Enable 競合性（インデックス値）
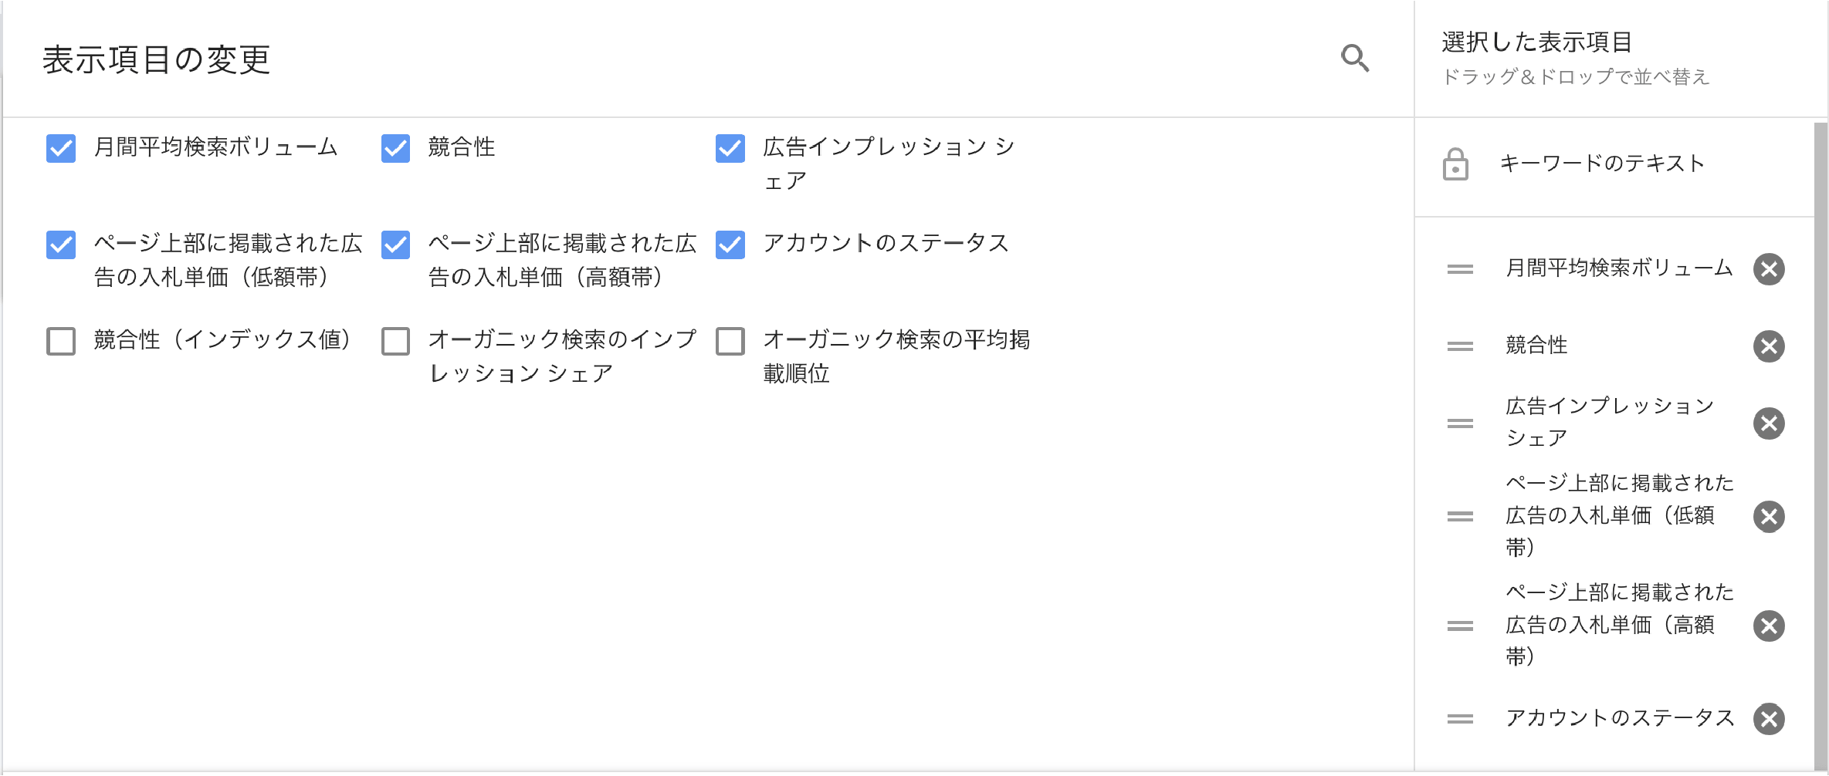Image resolution: width=1829 pixels, height=776 pixels. pyautogui.click(x=60, y=341)
